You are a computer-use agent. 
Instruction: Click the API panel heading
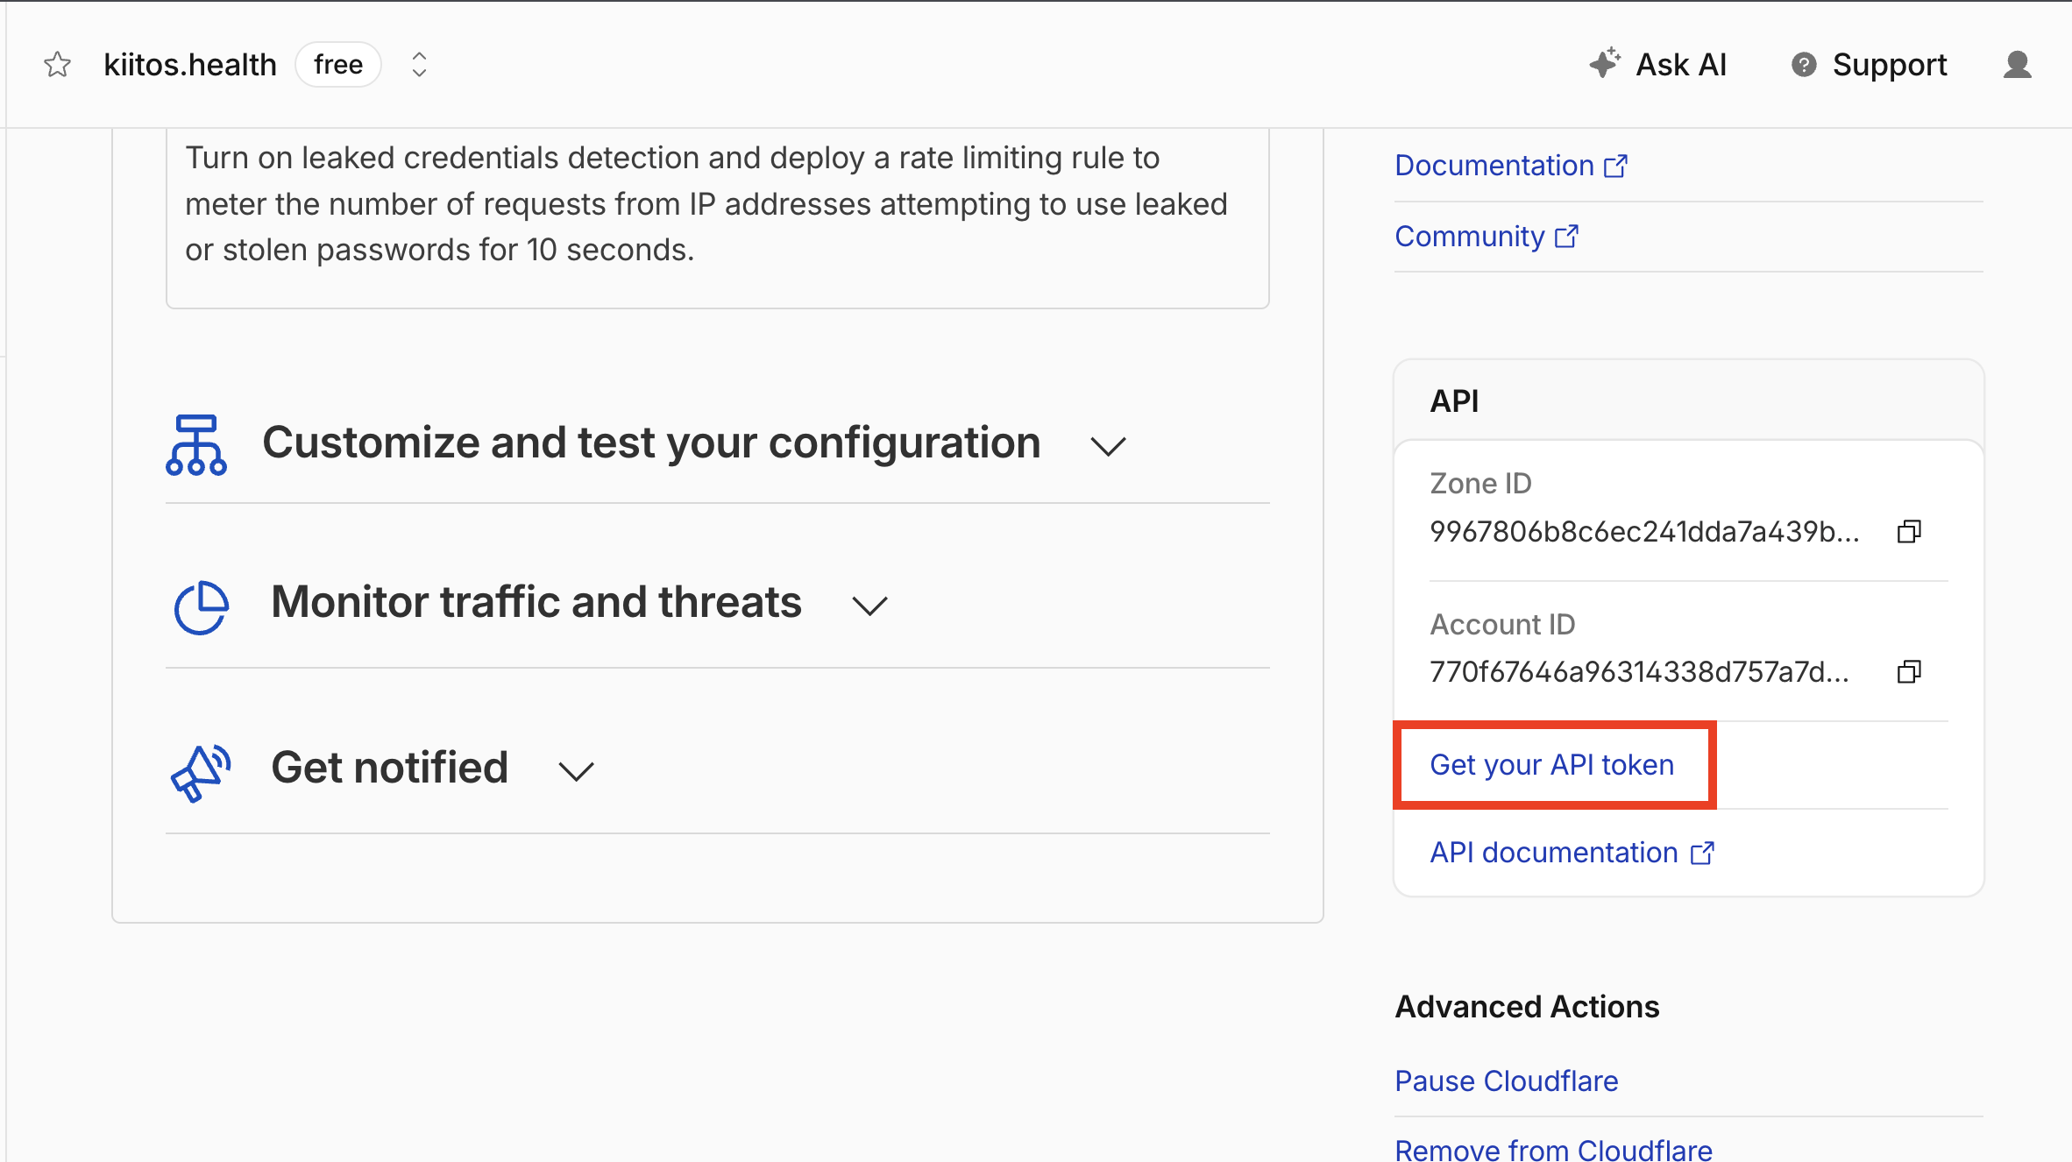[1454, 401]
